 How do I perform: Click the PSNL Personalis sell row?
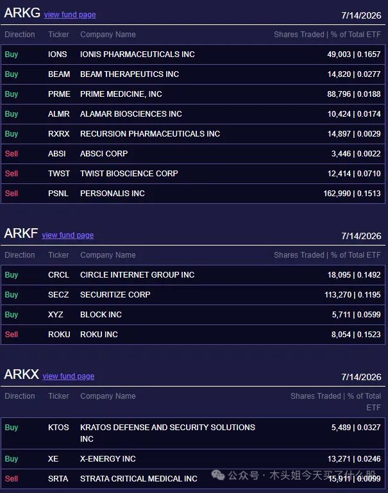(x=193, y=194)
